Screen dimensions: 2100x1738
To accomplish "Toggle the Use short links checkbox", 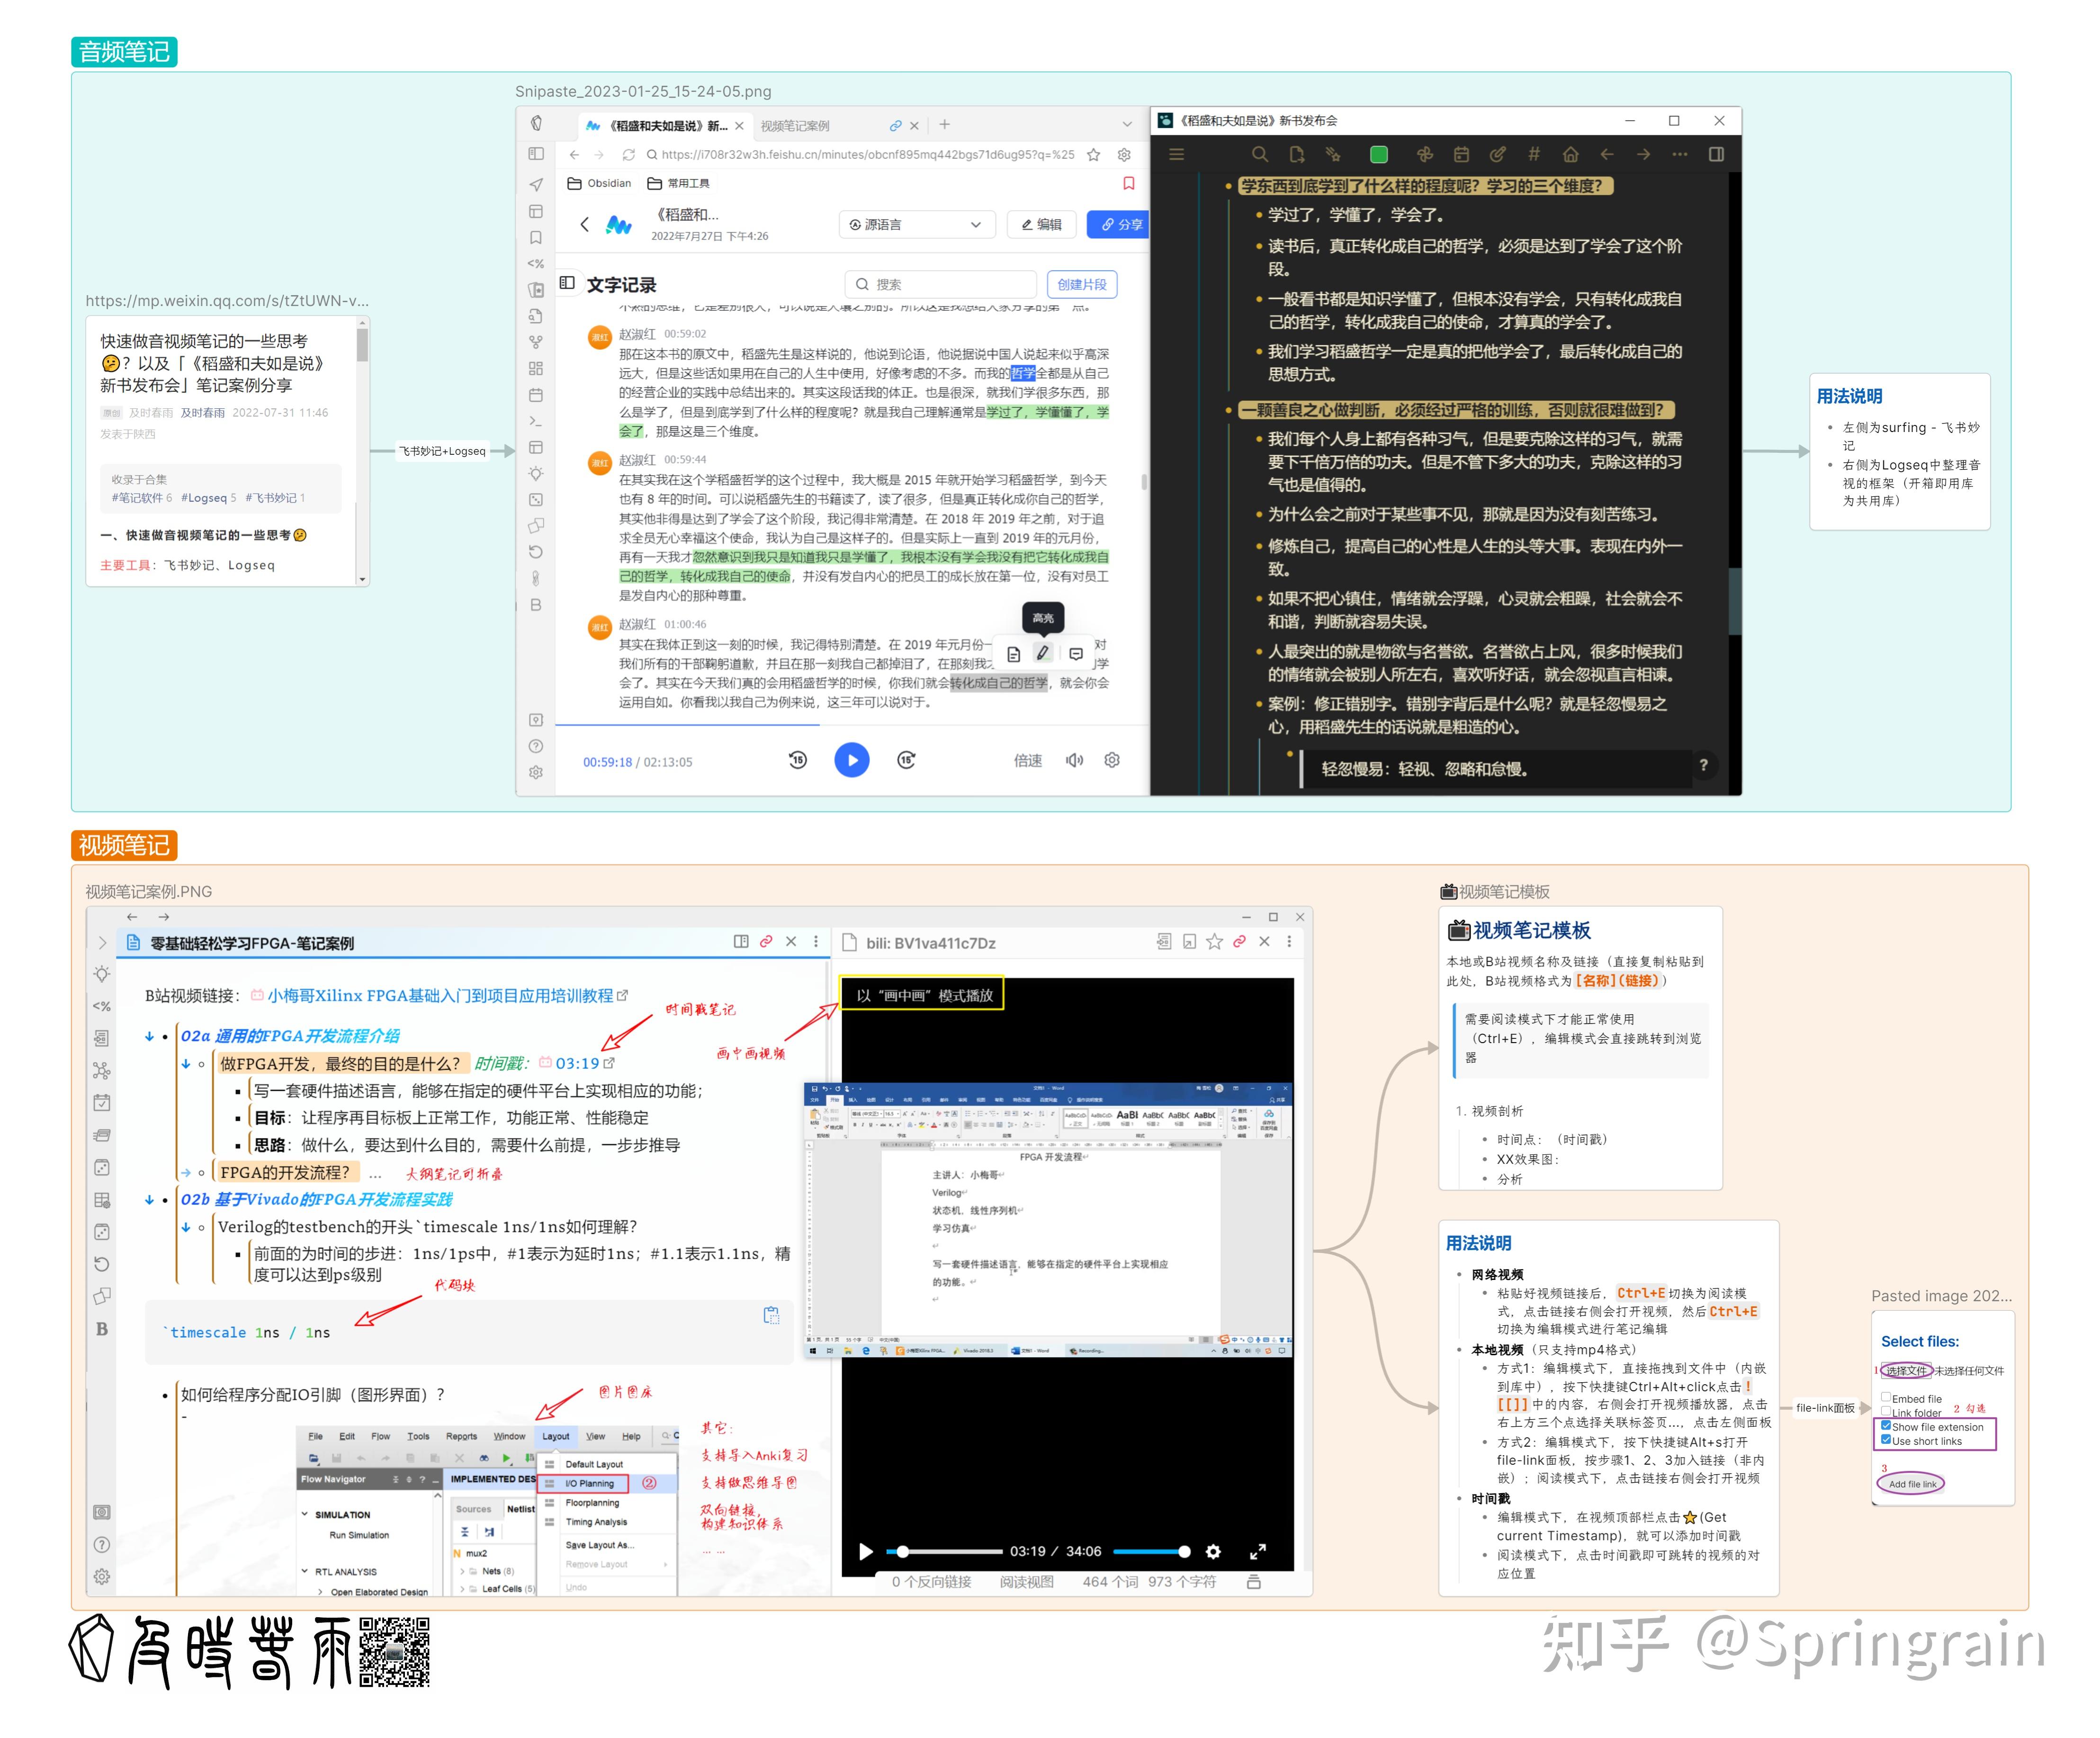I will (1885, 1439).
